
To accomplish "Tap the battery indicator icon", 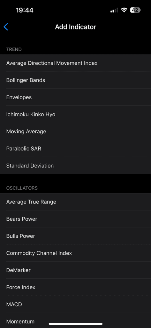I will 135,10.
